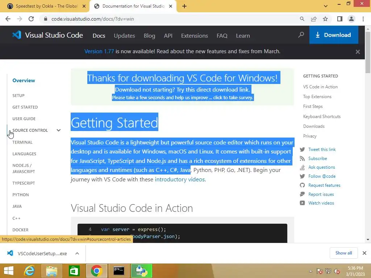
Task: Click the Tweet this link Twitter icon
Action: click(x=302, y=149)
